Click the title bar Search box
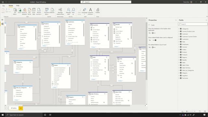 [x=106, y=2]
